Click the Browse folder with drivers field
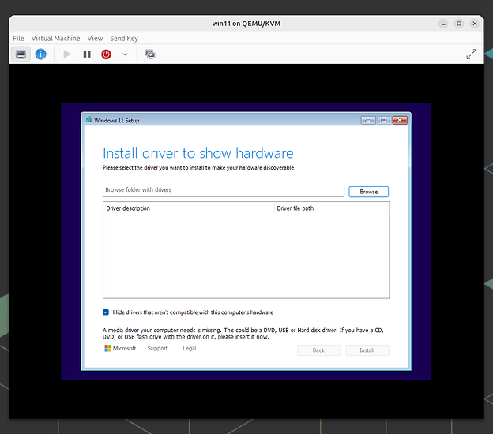 tap(224, 190)
